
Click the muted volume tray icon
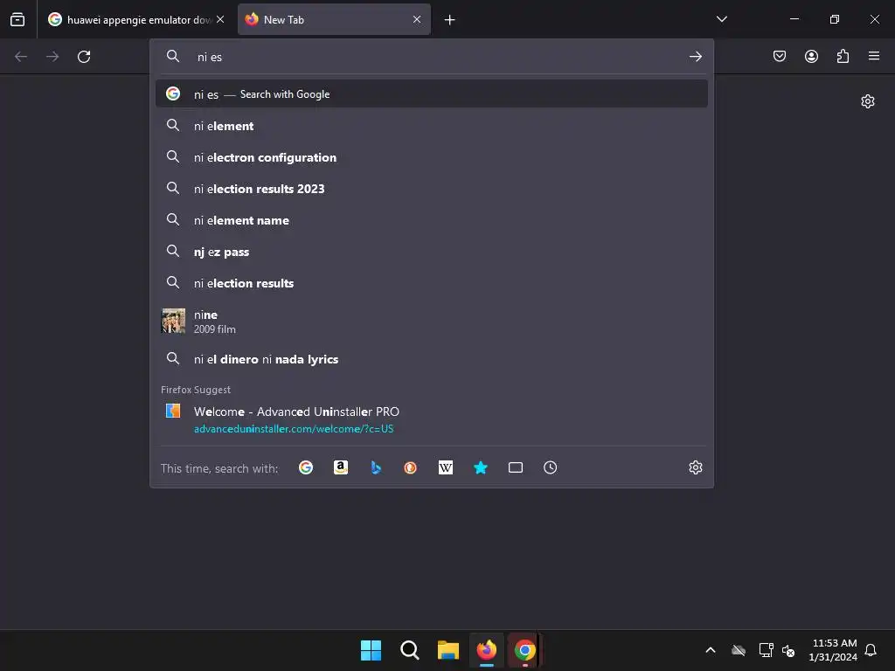(x=789, y=650)
